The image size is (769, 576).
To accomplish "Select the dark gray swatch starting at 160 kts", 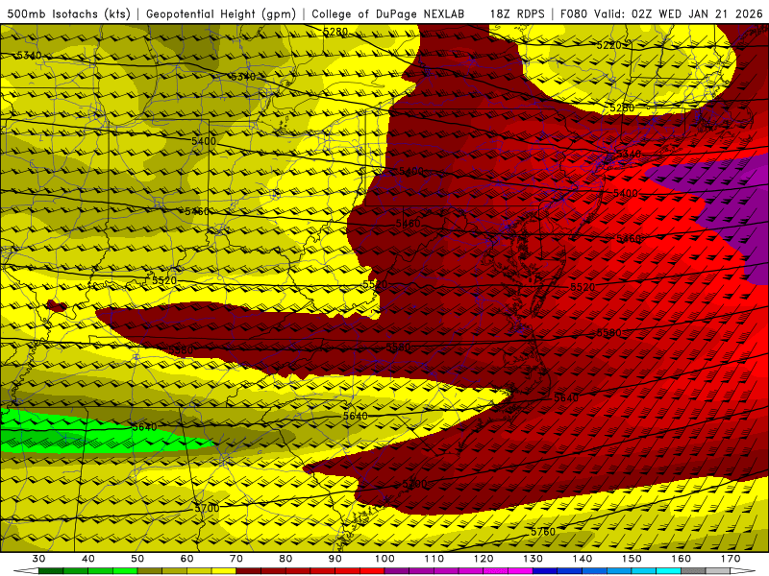I will click(x=693, y=571).
